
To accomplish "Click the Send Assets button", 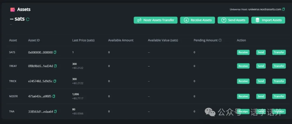I will click(x=233, y=20).
